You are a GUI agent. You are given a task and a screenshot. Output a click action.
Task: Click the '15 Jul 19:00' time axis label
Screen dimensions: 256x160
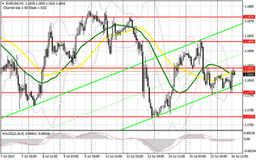(x=218, y=156)
